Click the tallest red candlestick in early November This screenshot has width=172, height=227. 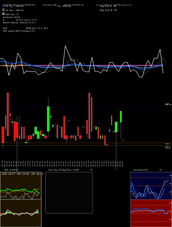tap(89, 116)
